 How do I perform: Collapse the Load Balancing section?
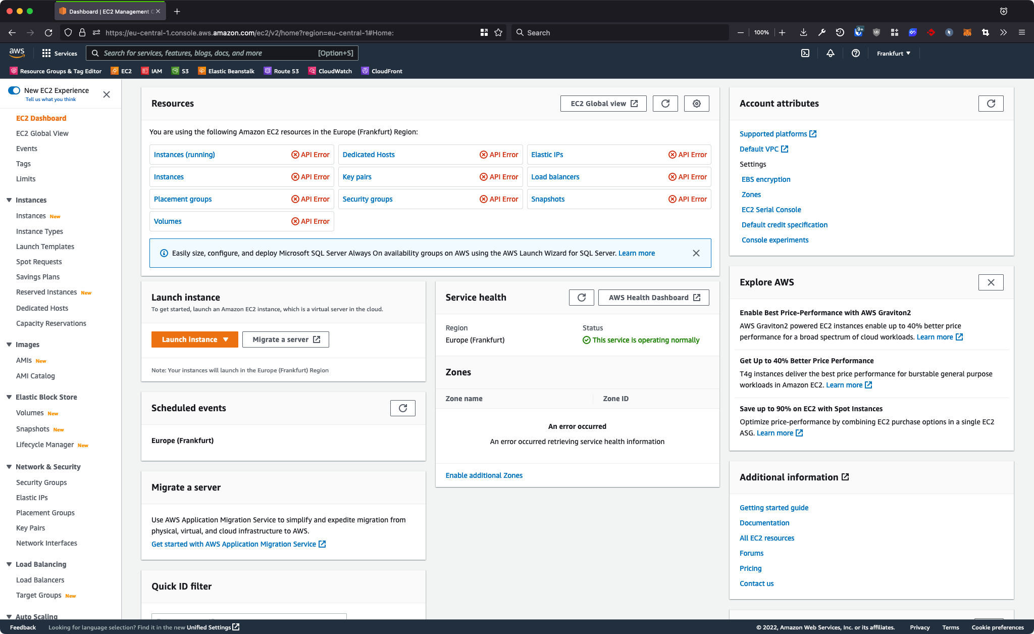9,564
